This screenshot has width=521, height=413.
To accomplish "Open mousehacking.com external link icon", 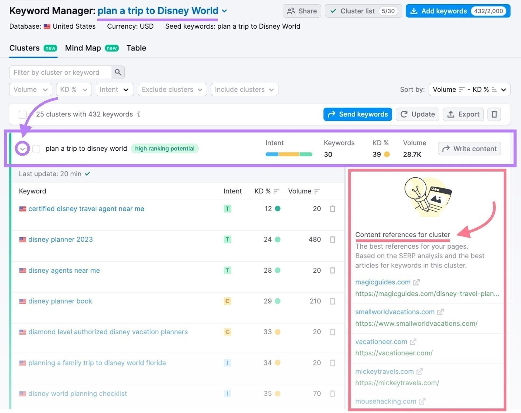I will 422,401.
